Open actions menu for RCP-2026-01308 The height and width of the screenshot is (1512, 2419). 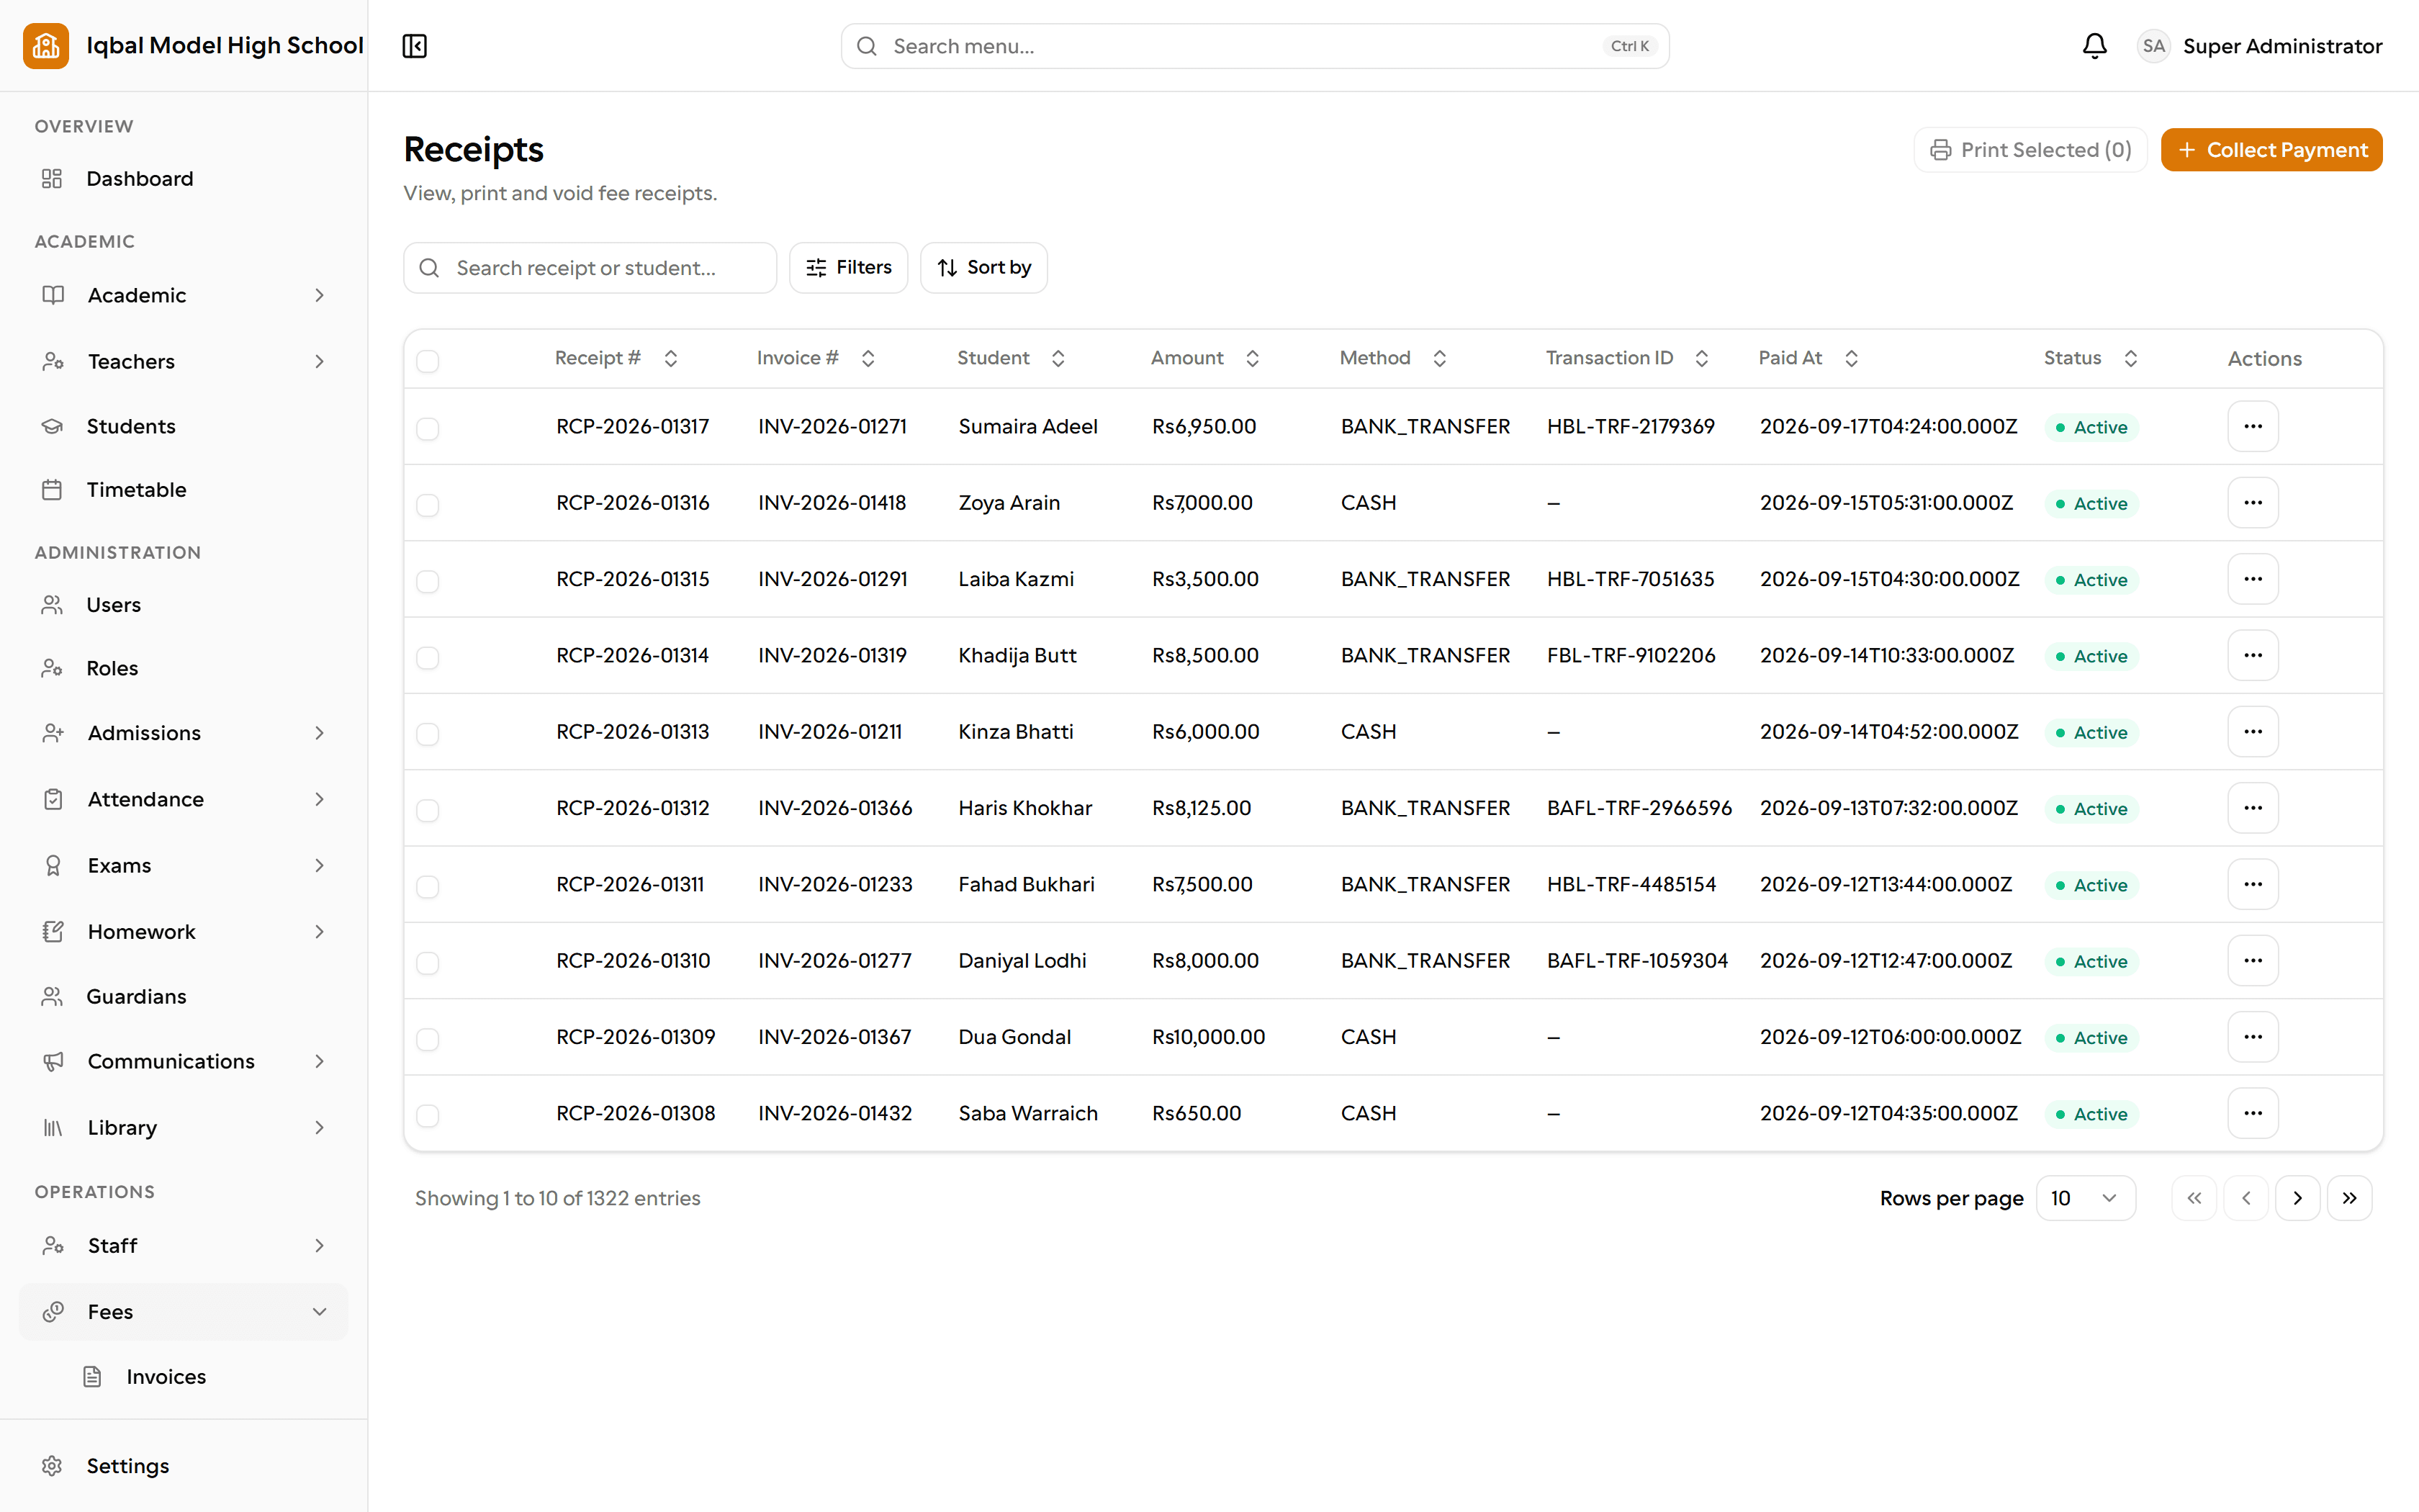click(2252, 1113)
